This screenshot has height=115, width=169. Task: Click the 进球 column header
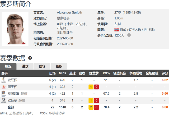[72, 73]
